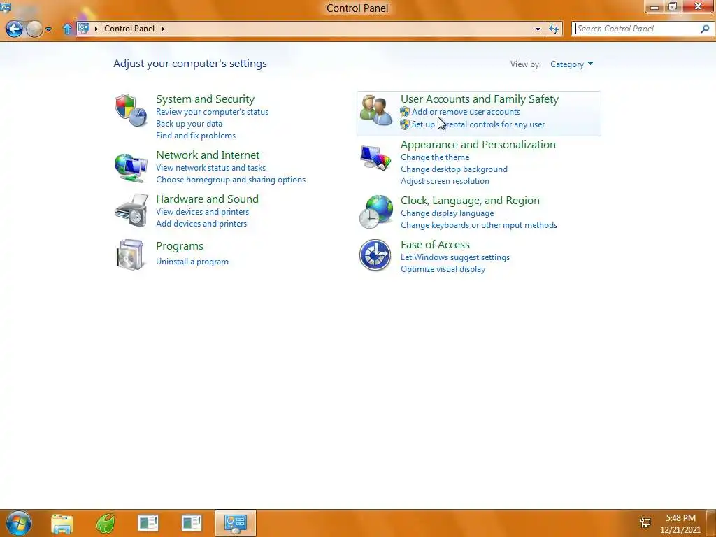
Task: Open Network and Internet category
Action: 207,155
